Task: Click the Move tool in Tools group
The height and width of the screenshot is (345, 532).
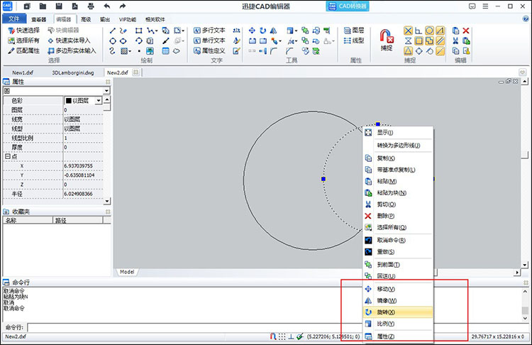Action: pos(252,31)
